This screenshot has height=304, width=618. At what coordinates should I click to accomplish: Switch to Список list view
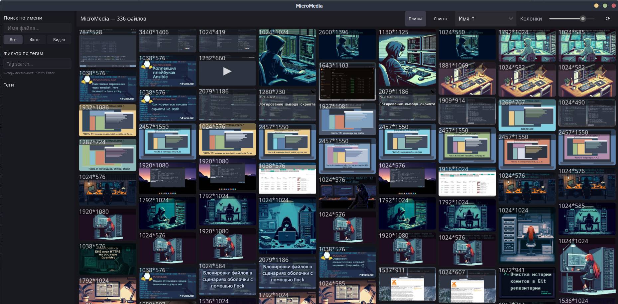click(440, 19)
